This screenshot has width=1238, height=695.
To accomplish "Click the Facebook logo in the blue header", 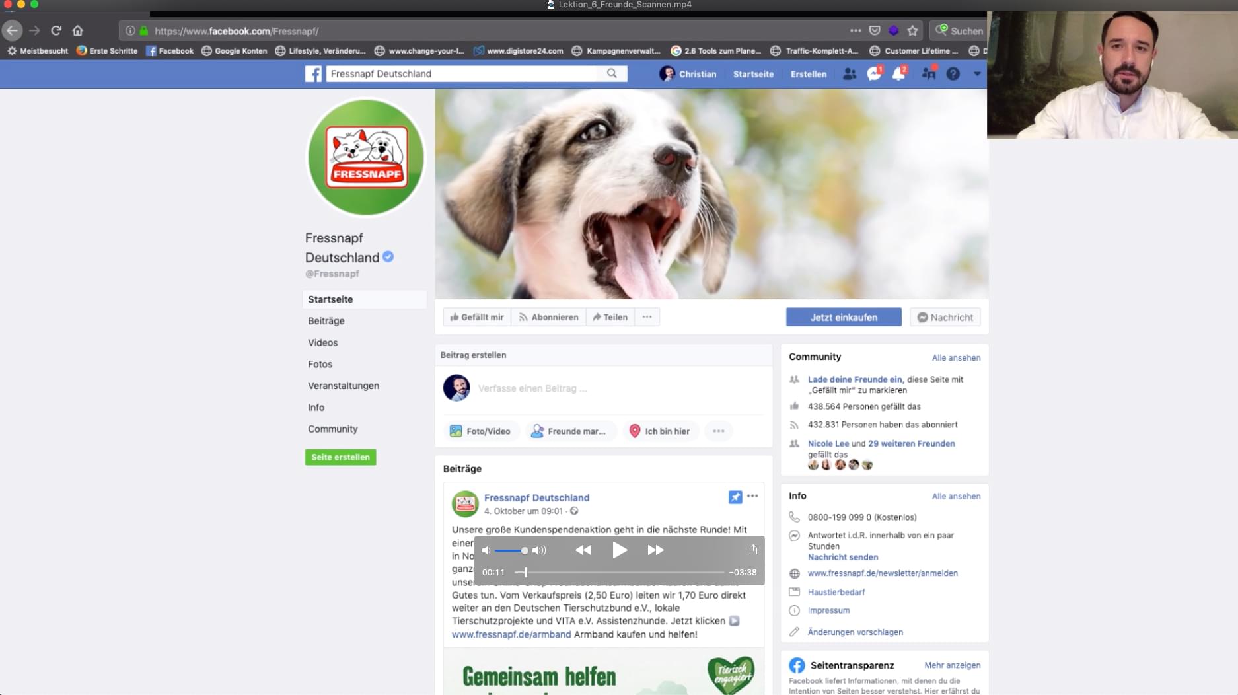I will click(x=313, y=74).
